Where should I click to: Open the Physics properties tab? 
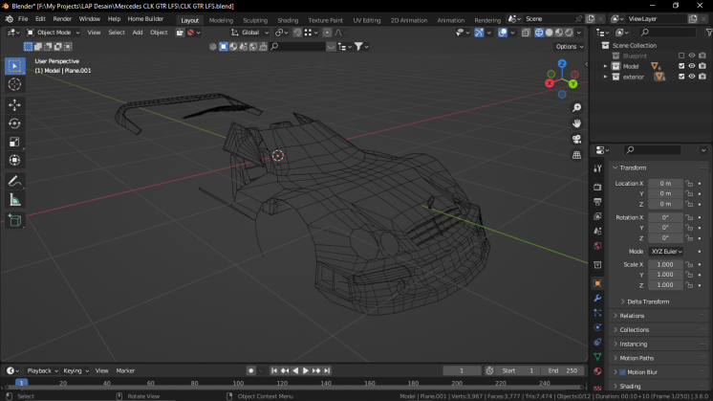pyautogui.click(x=597, y=327)
